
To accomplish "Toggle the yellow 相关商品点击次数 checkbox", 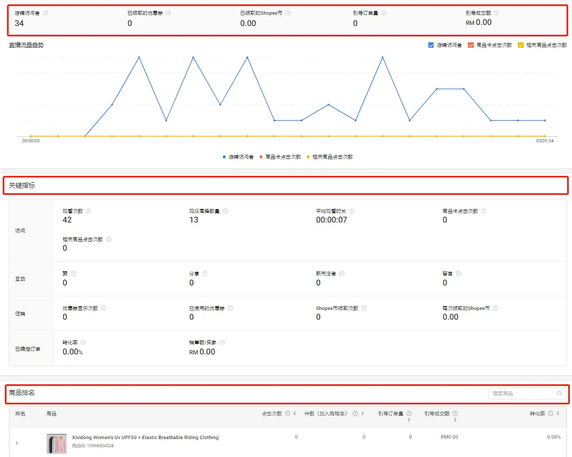I will (x=520, y=45).
